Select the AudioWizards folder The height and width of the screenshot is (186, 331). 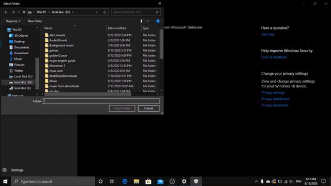[x=58, y=40]
